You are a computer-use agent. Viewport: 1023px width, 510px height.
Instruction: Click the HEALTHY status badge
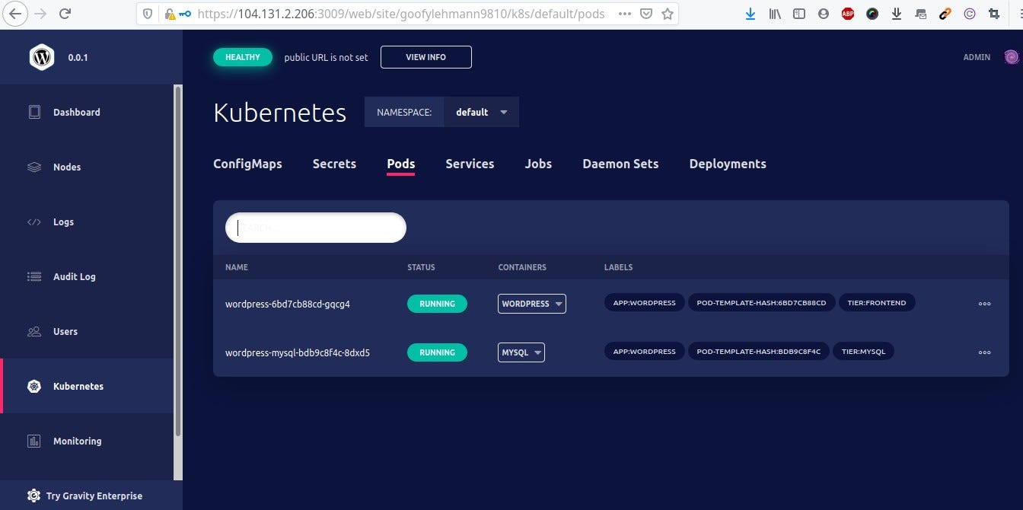coord(243,57)
